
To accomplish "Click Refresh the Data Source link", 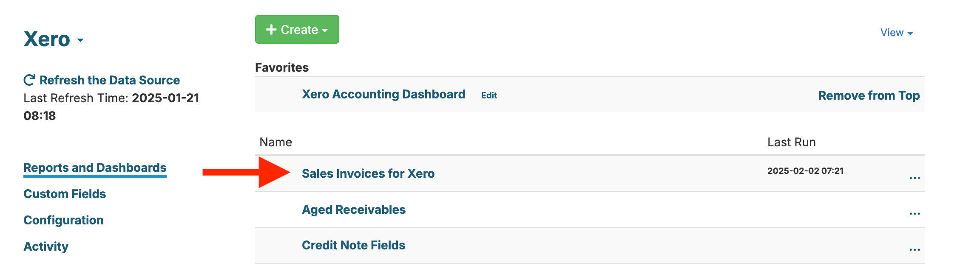I will tap(109, 80).
